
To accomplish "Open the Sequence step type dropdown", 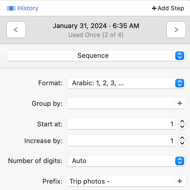I will [x=96, y=56].
